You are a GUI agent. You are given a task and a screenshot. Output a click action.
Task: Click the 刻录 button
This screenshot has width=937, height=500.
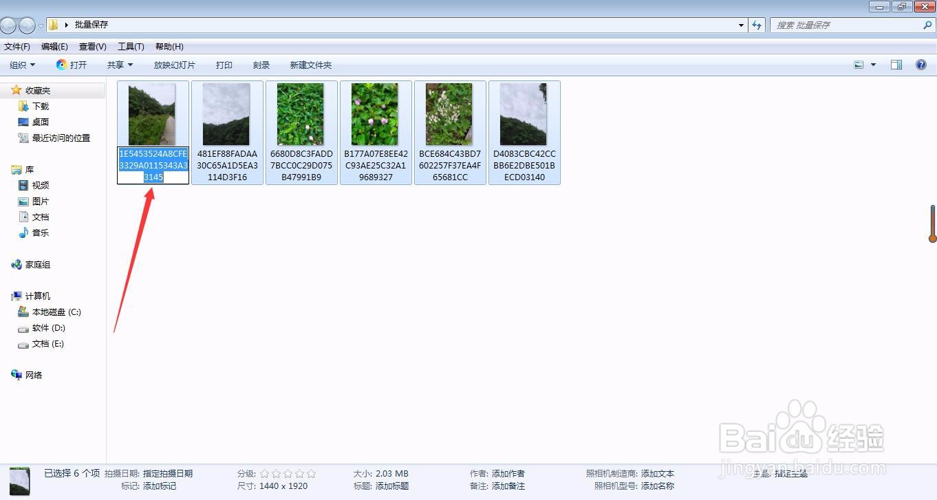click(261, 65)
